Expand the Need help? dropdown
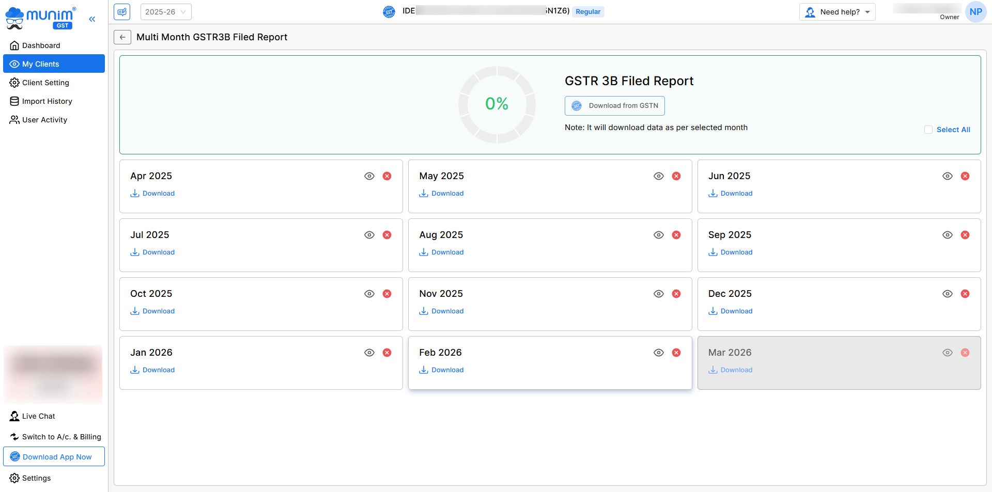Viewport: 992px width, 492px height. [x=837, y=12]
